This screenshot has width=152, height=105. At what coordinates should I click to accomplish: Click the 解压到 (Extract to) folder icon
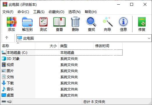(x=27, y=22)
